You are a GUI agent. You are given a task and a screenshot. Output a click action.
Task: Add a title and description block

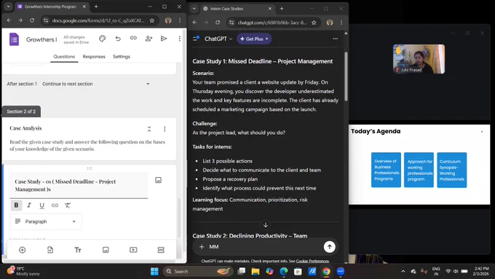(x=78, y=250)
